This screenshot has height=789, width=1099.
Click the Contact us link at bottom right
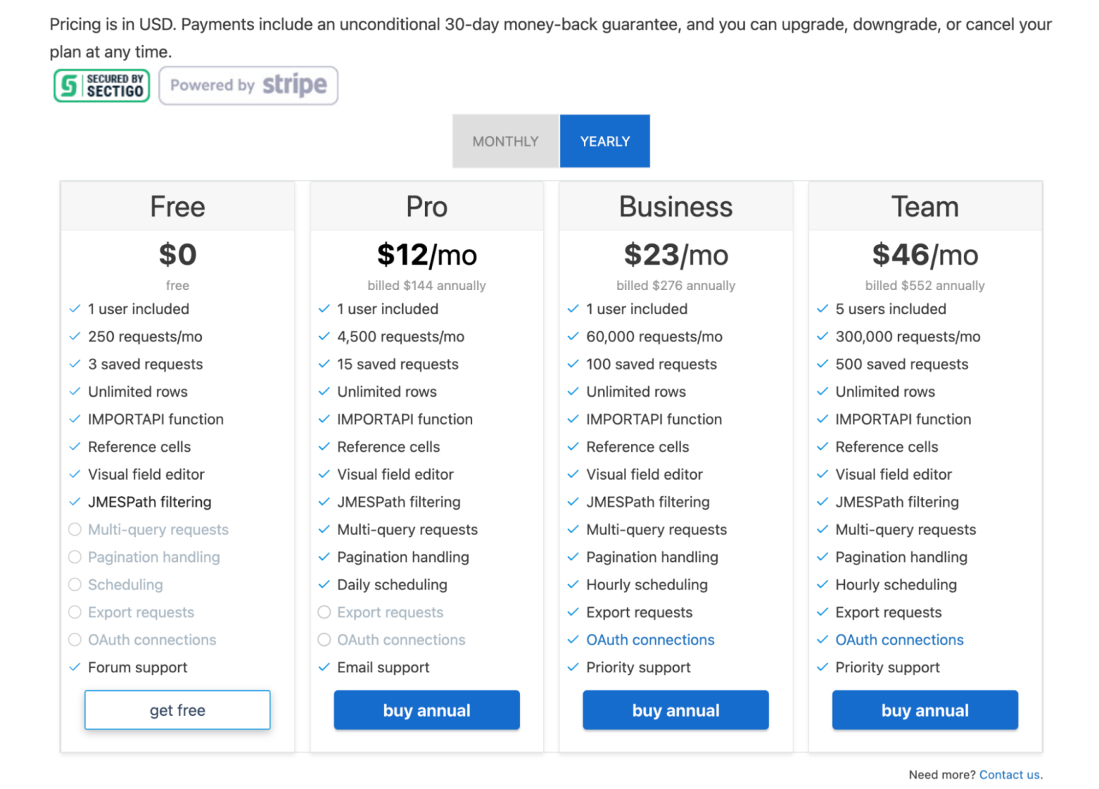tap(1010, 774)
